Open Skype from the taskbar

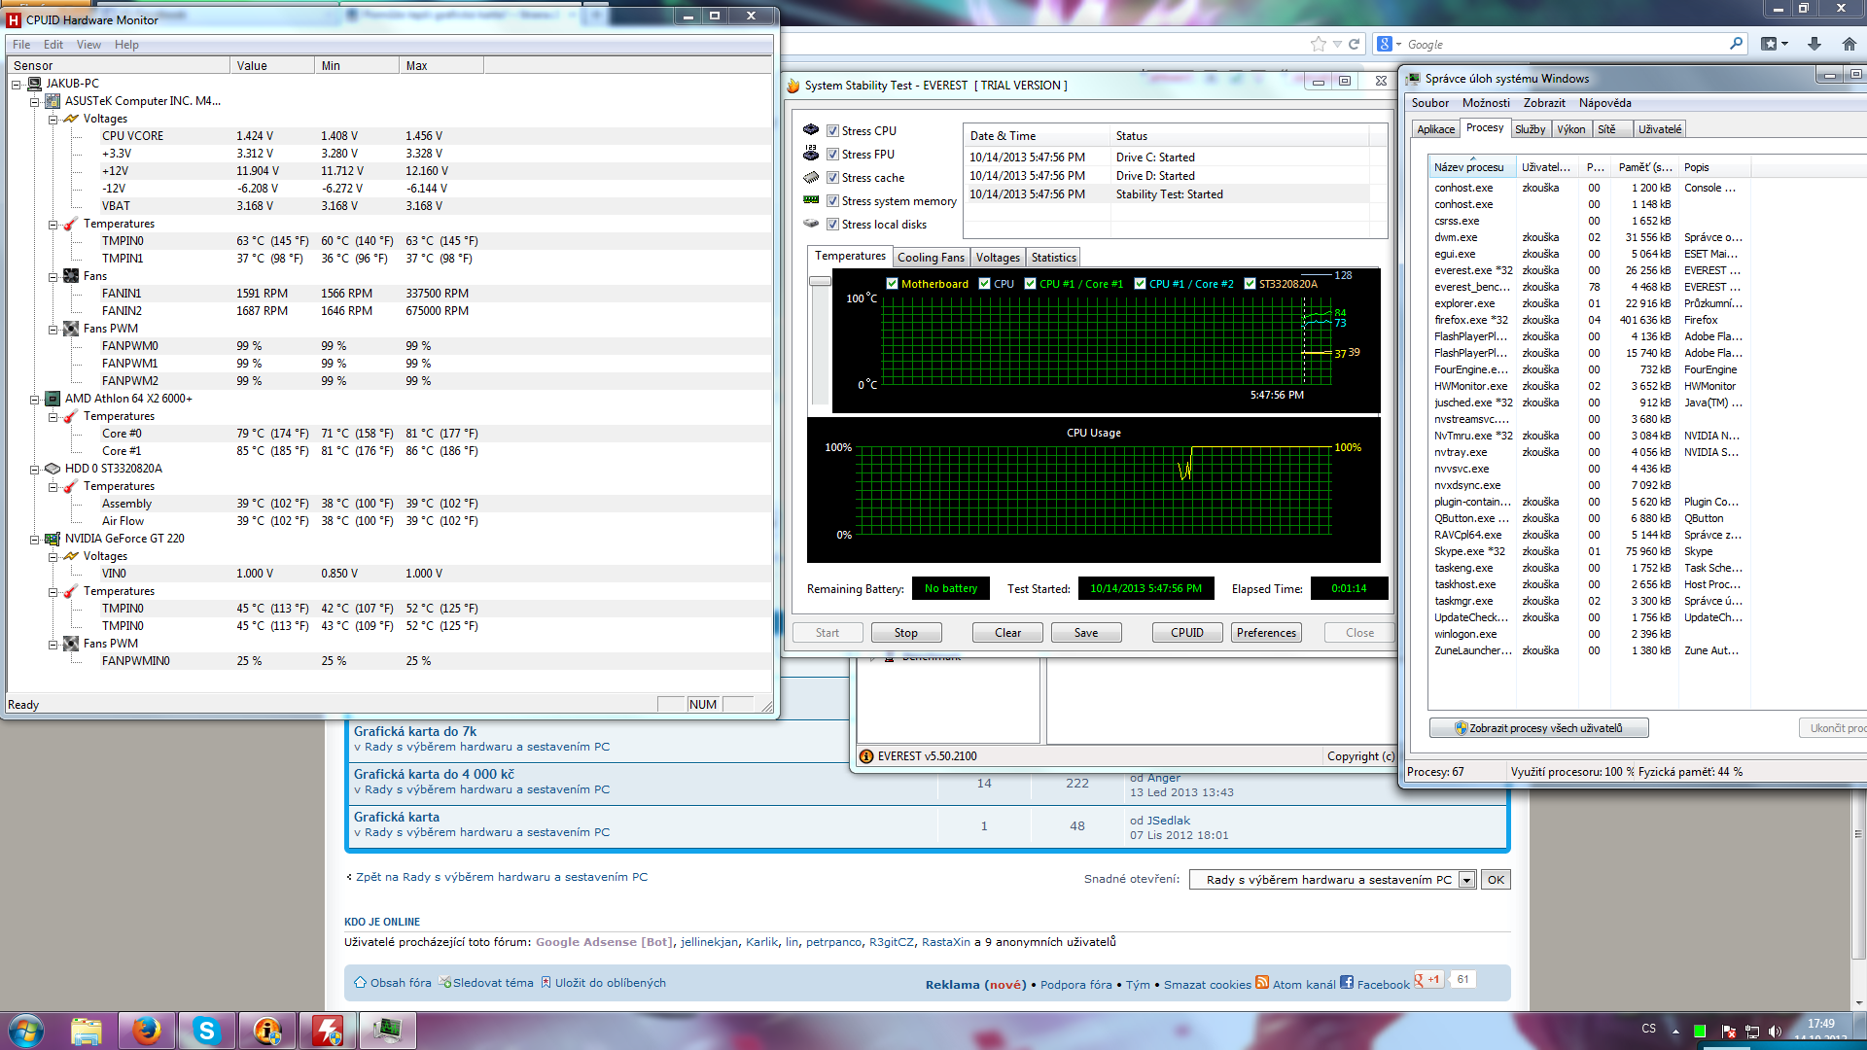[x=207, y=1031]
